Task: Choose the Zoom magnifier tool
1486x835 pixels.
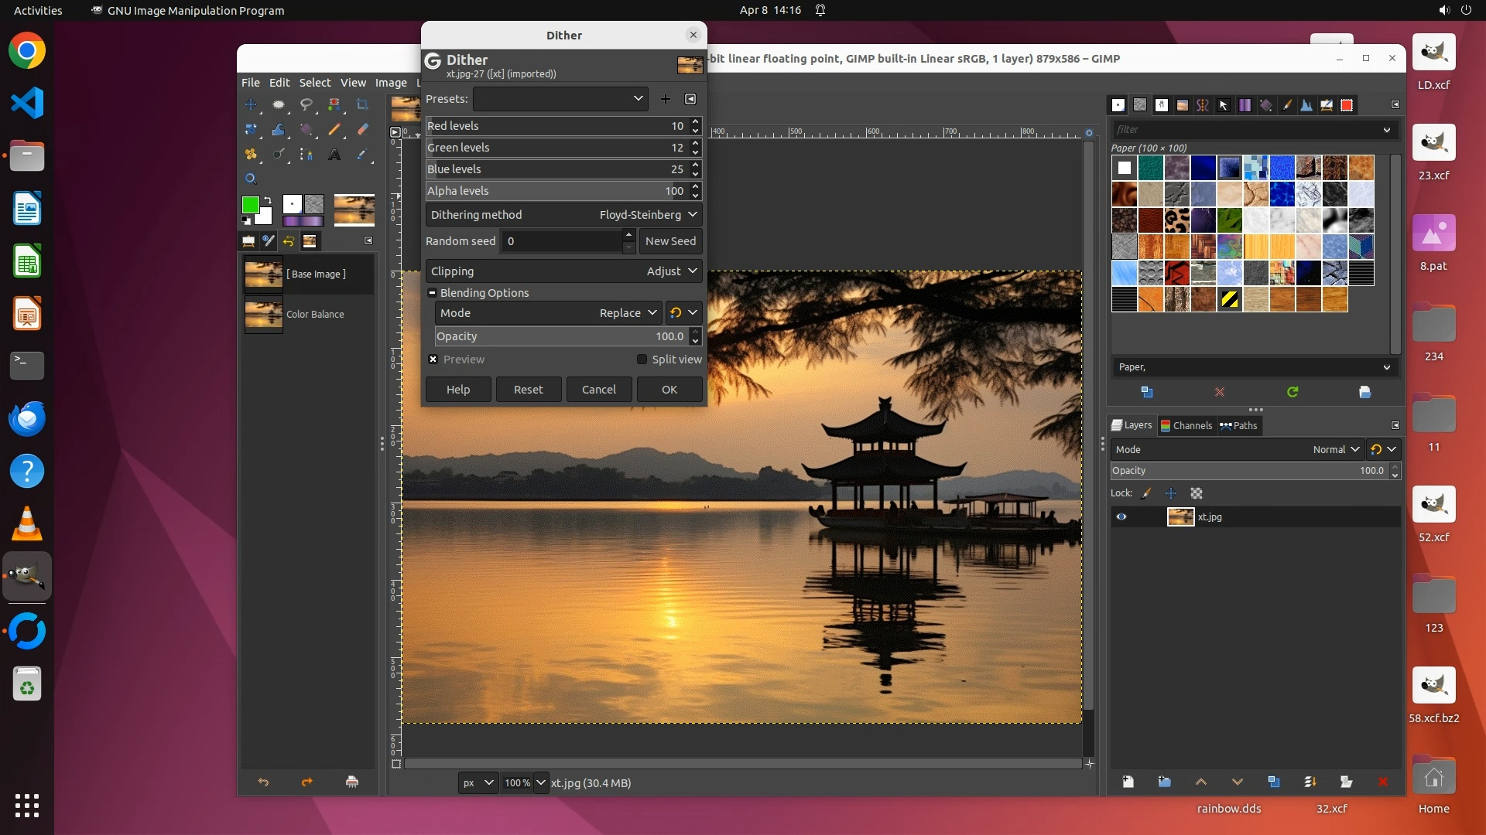Action: click(251, 179)
